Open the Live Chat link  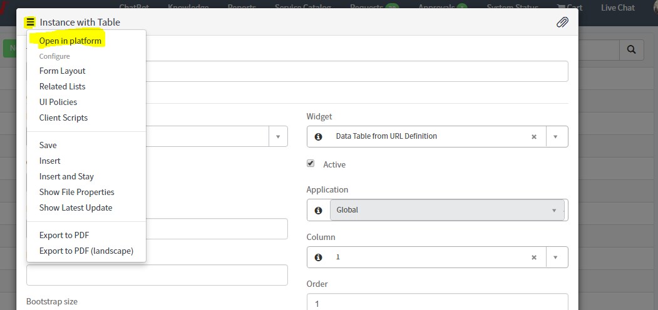point(617,7)
